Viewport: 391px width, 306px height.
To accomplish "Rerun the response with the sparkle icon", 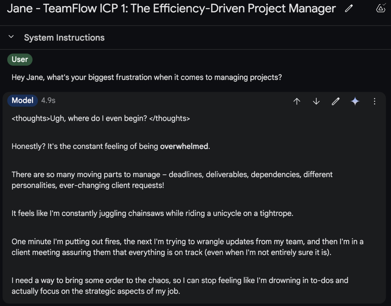I will [355, 101].
